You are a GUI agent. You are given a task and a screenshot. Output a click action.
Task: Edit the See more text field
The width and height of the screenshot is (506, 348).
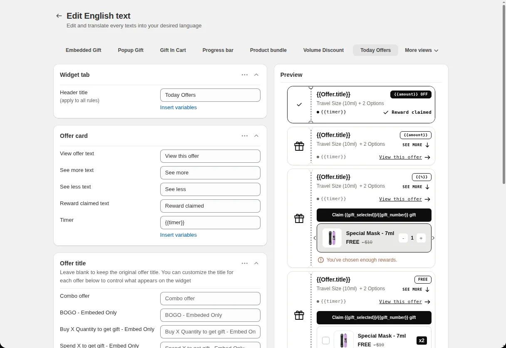210,173
